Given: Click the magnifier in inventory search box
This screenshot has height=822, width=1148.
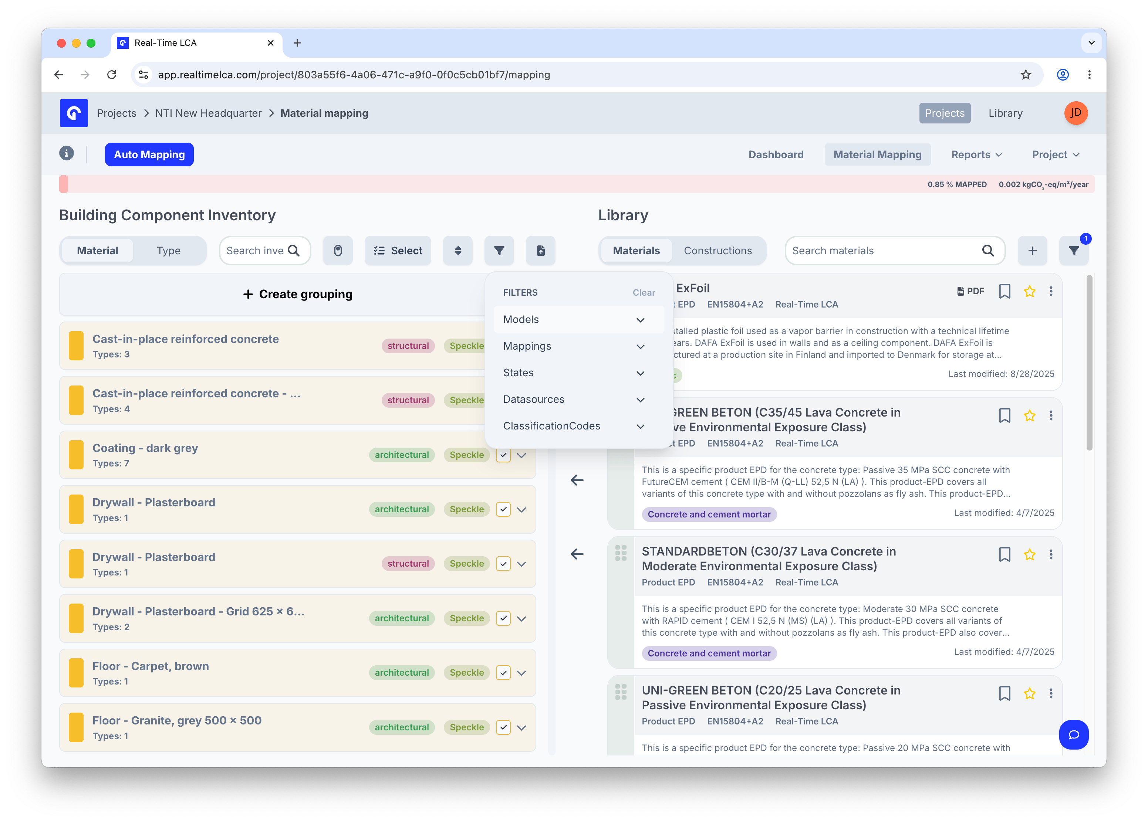Looking at the screenshot, I should (294, 250).
